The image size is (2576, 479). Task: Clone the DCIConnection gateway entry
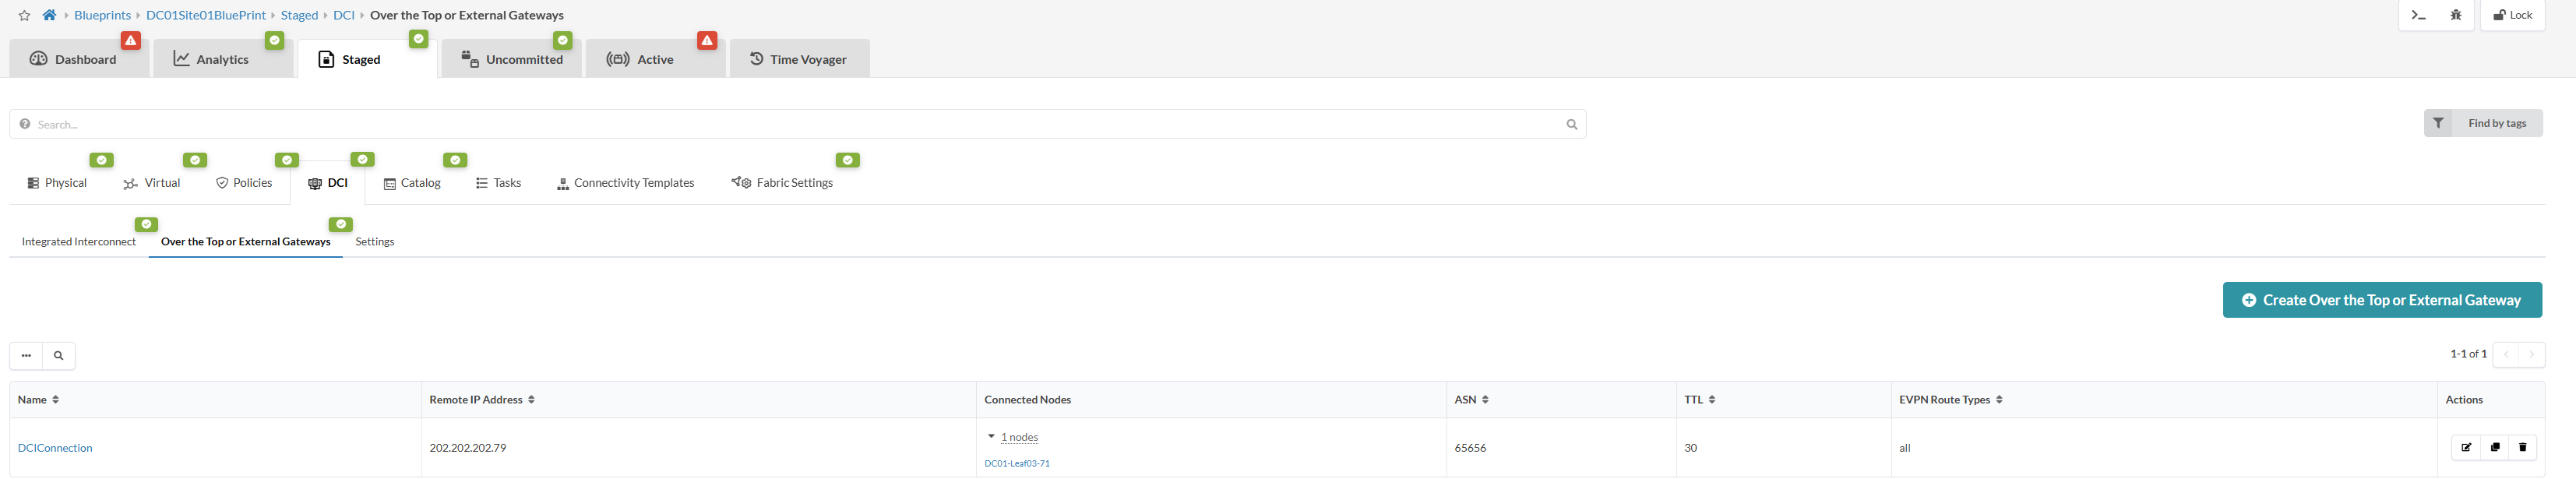click(x=2495, y=447)
